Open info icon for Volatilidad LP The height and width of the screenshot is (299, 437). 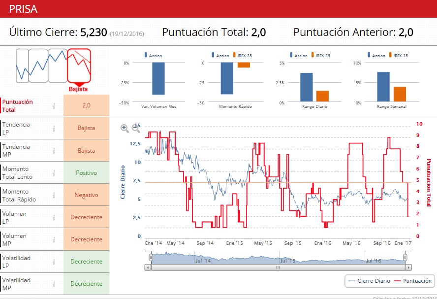[x=54, y=262]
